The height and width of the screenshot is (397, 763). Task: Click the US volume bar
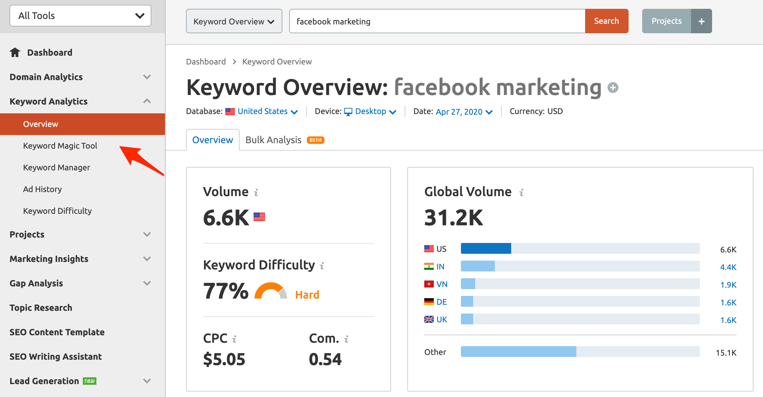(485, 249)
